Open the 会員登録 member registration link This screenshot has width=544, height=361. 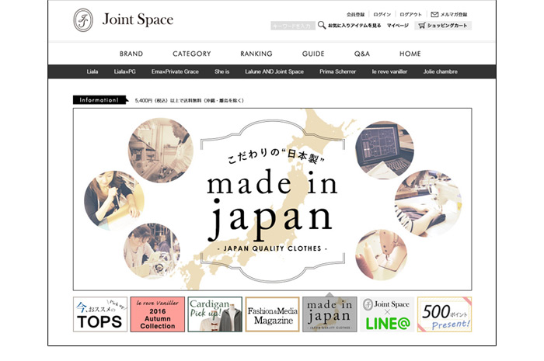pyautogui.click(x=356, y=15)
